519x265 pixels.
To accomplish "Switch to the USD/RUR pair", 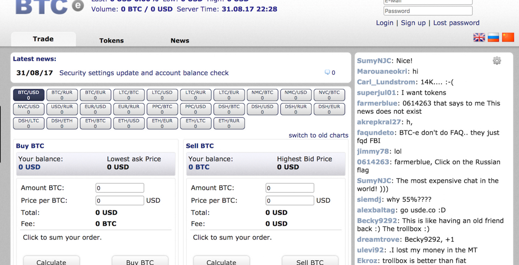I will click(62, 109).
